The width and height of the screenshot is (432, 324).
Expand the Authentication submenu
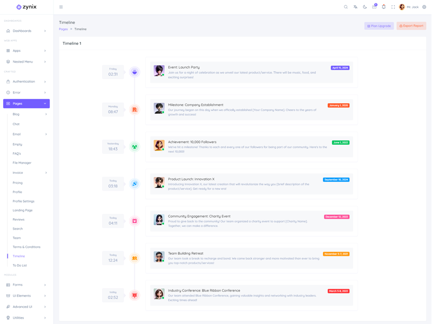(x=26, y=82)
